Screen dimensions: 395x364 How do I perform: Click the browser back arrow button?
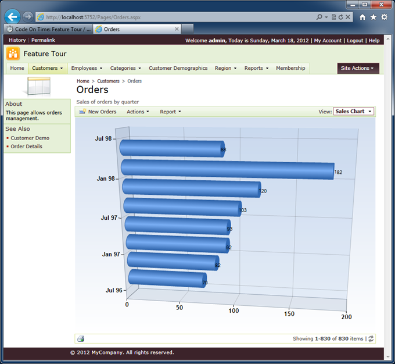click(12, 17)
